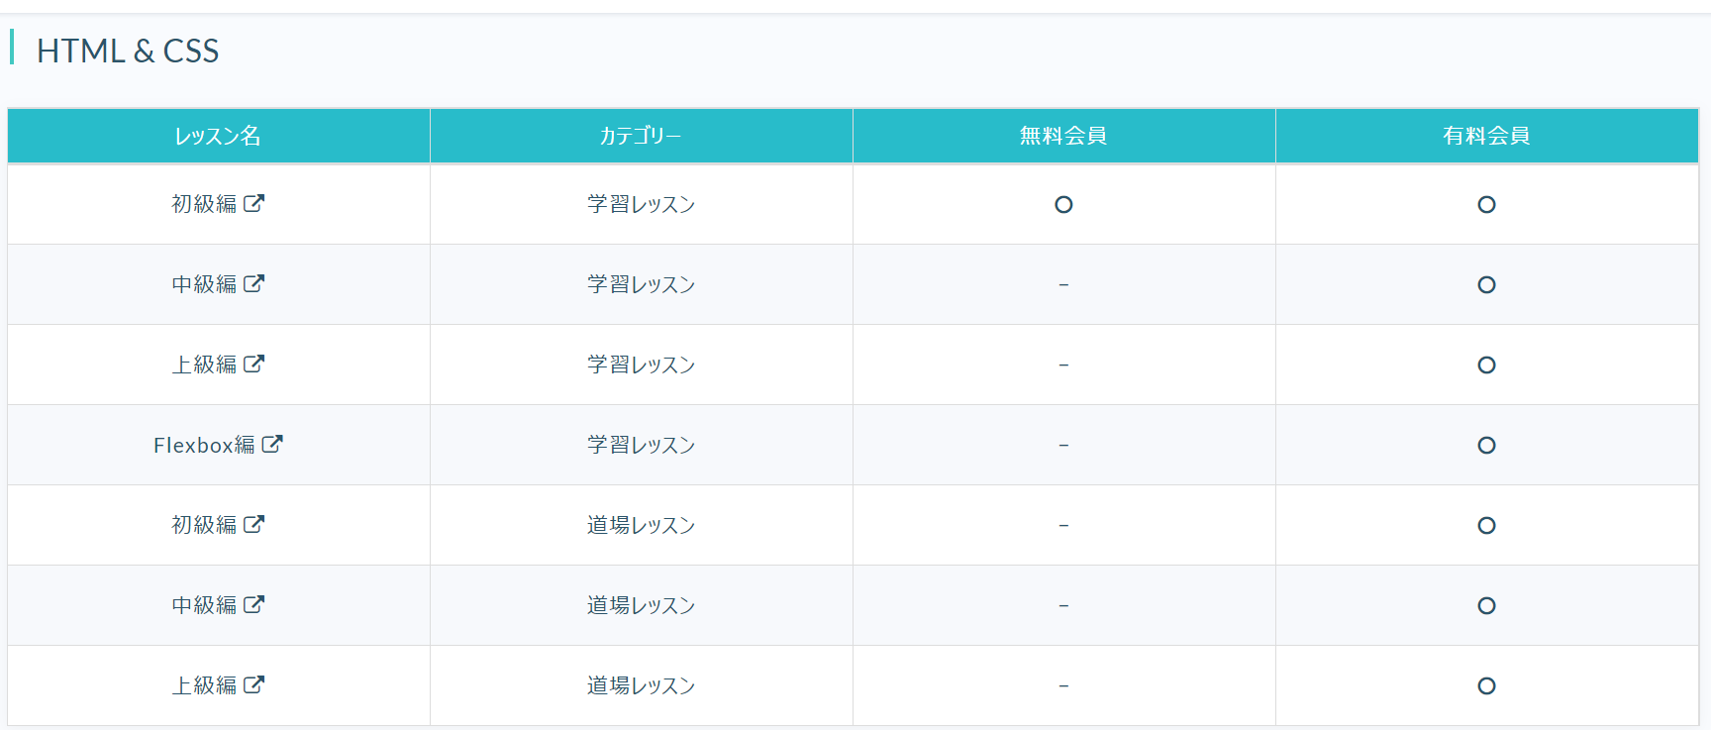Open external link icon beside Flexbox編

(x=272, y=444)
